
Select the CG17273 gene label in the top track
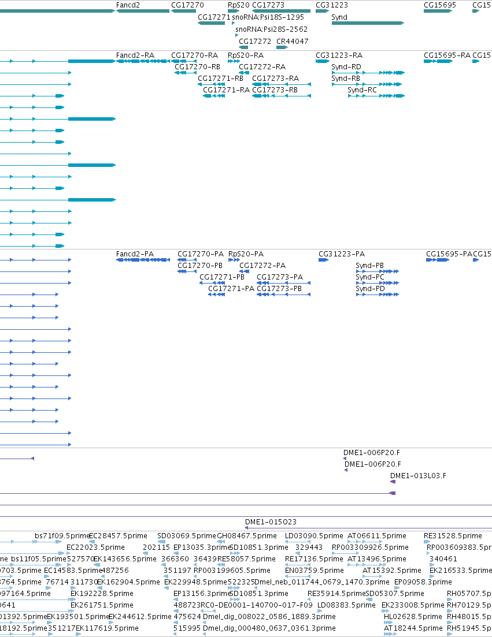point(268,5)
